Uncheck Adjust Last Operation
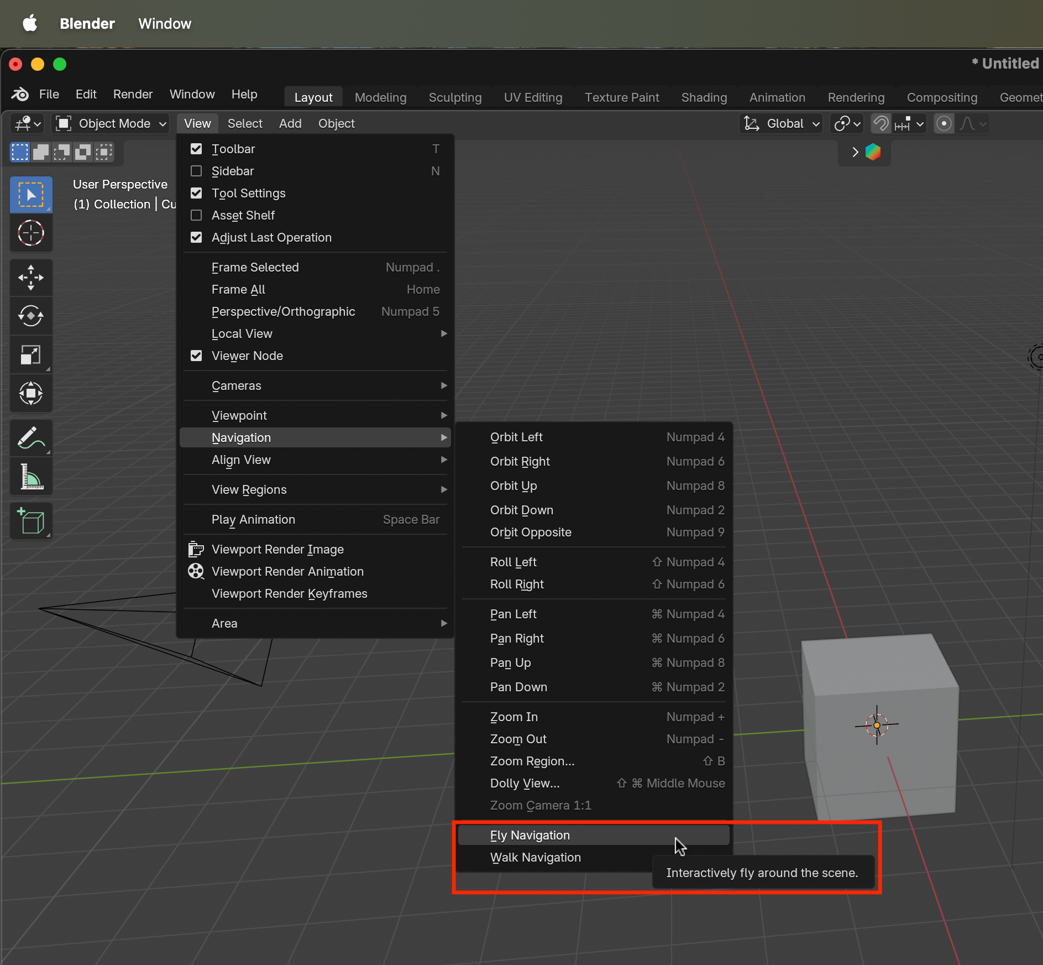The height and width of the screenshot is (965, 1043). tap(196, 237)
